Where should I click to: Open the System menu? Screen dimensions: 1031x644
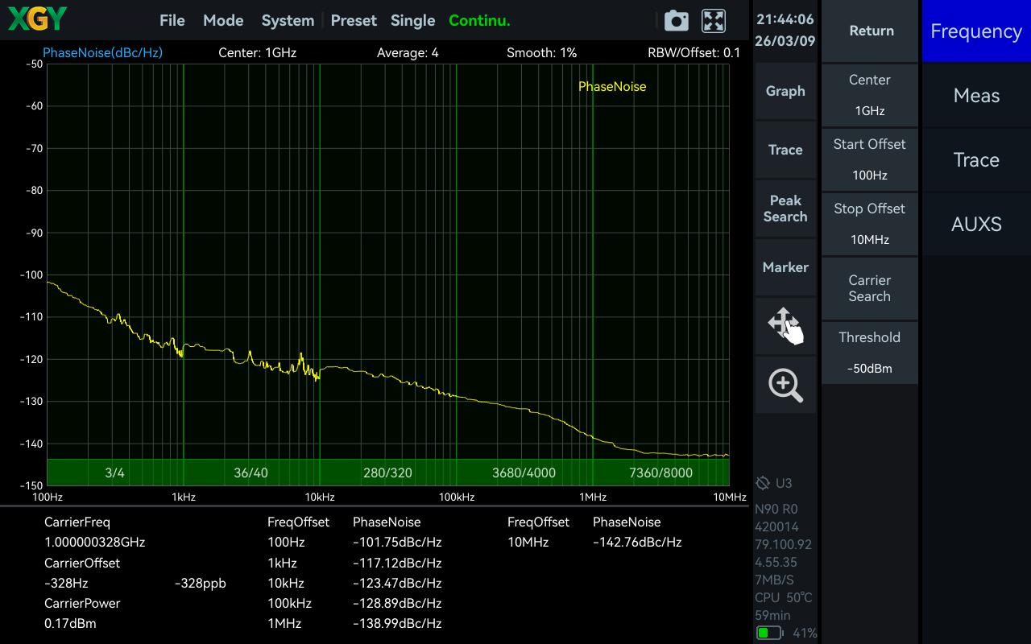point(288,21)
